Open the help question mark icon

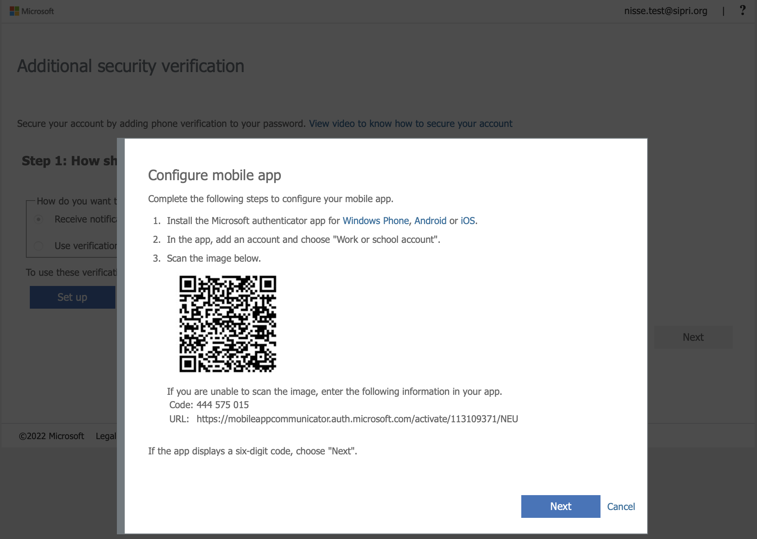point(742,11)
